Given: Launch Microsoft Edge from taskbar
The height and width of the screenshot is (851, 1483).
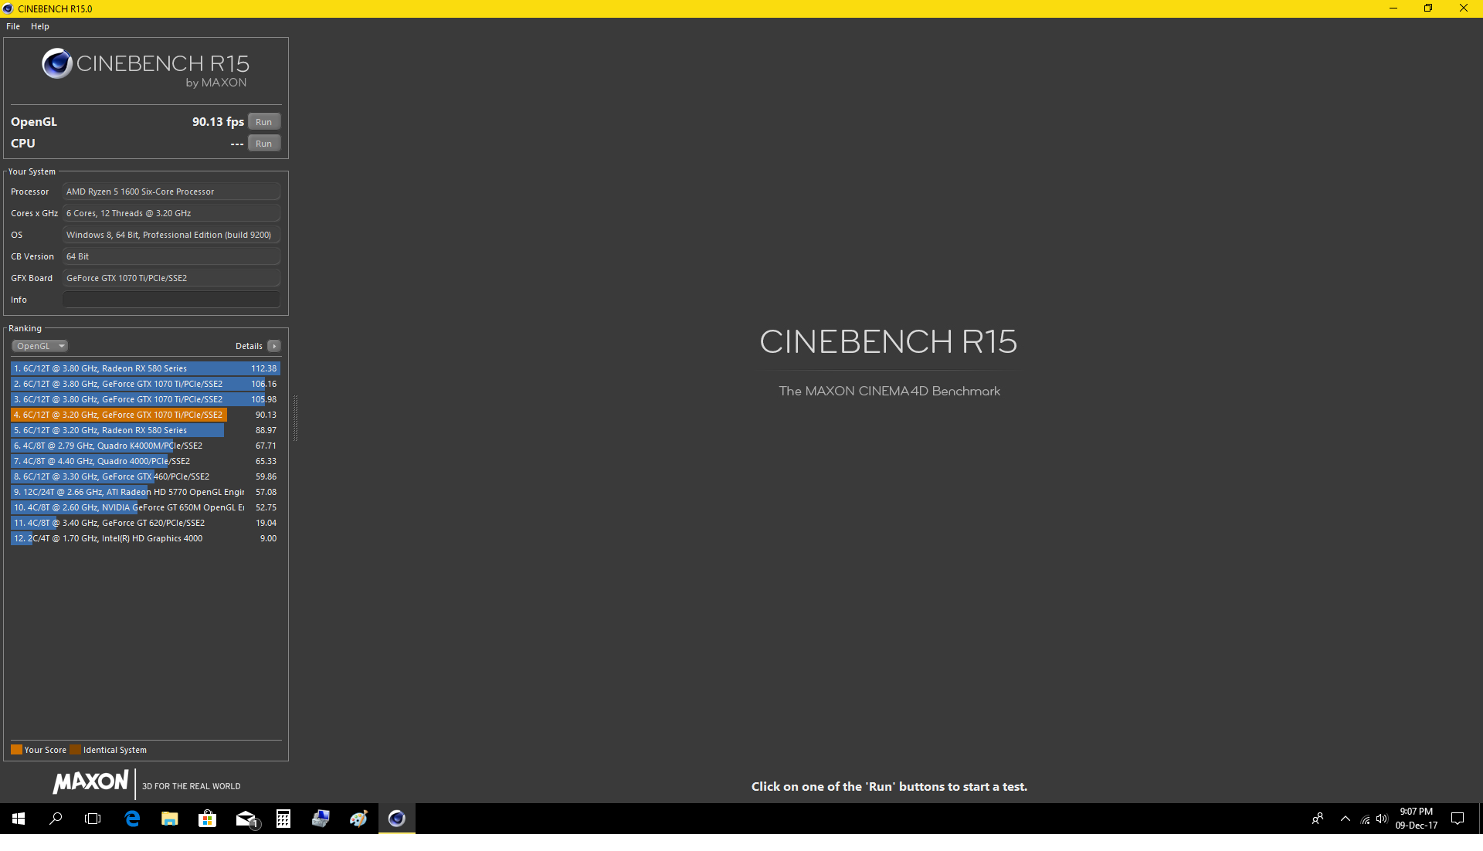Looking at the screenshot, I should pos(132,819).
